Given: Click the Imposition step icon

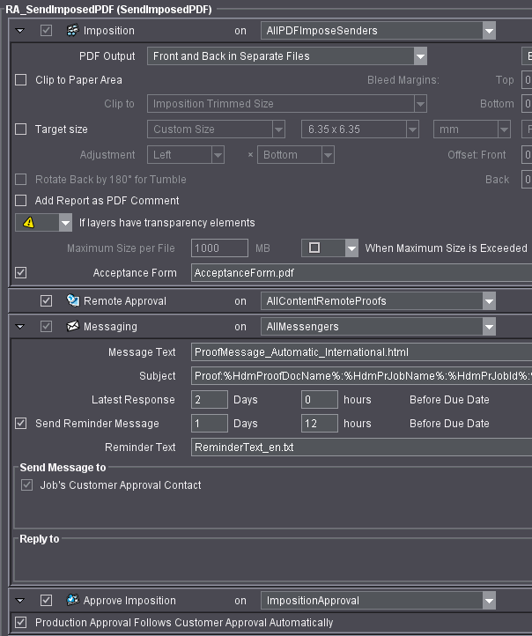Looking at the screenshot, I should [x=72, y=31].
